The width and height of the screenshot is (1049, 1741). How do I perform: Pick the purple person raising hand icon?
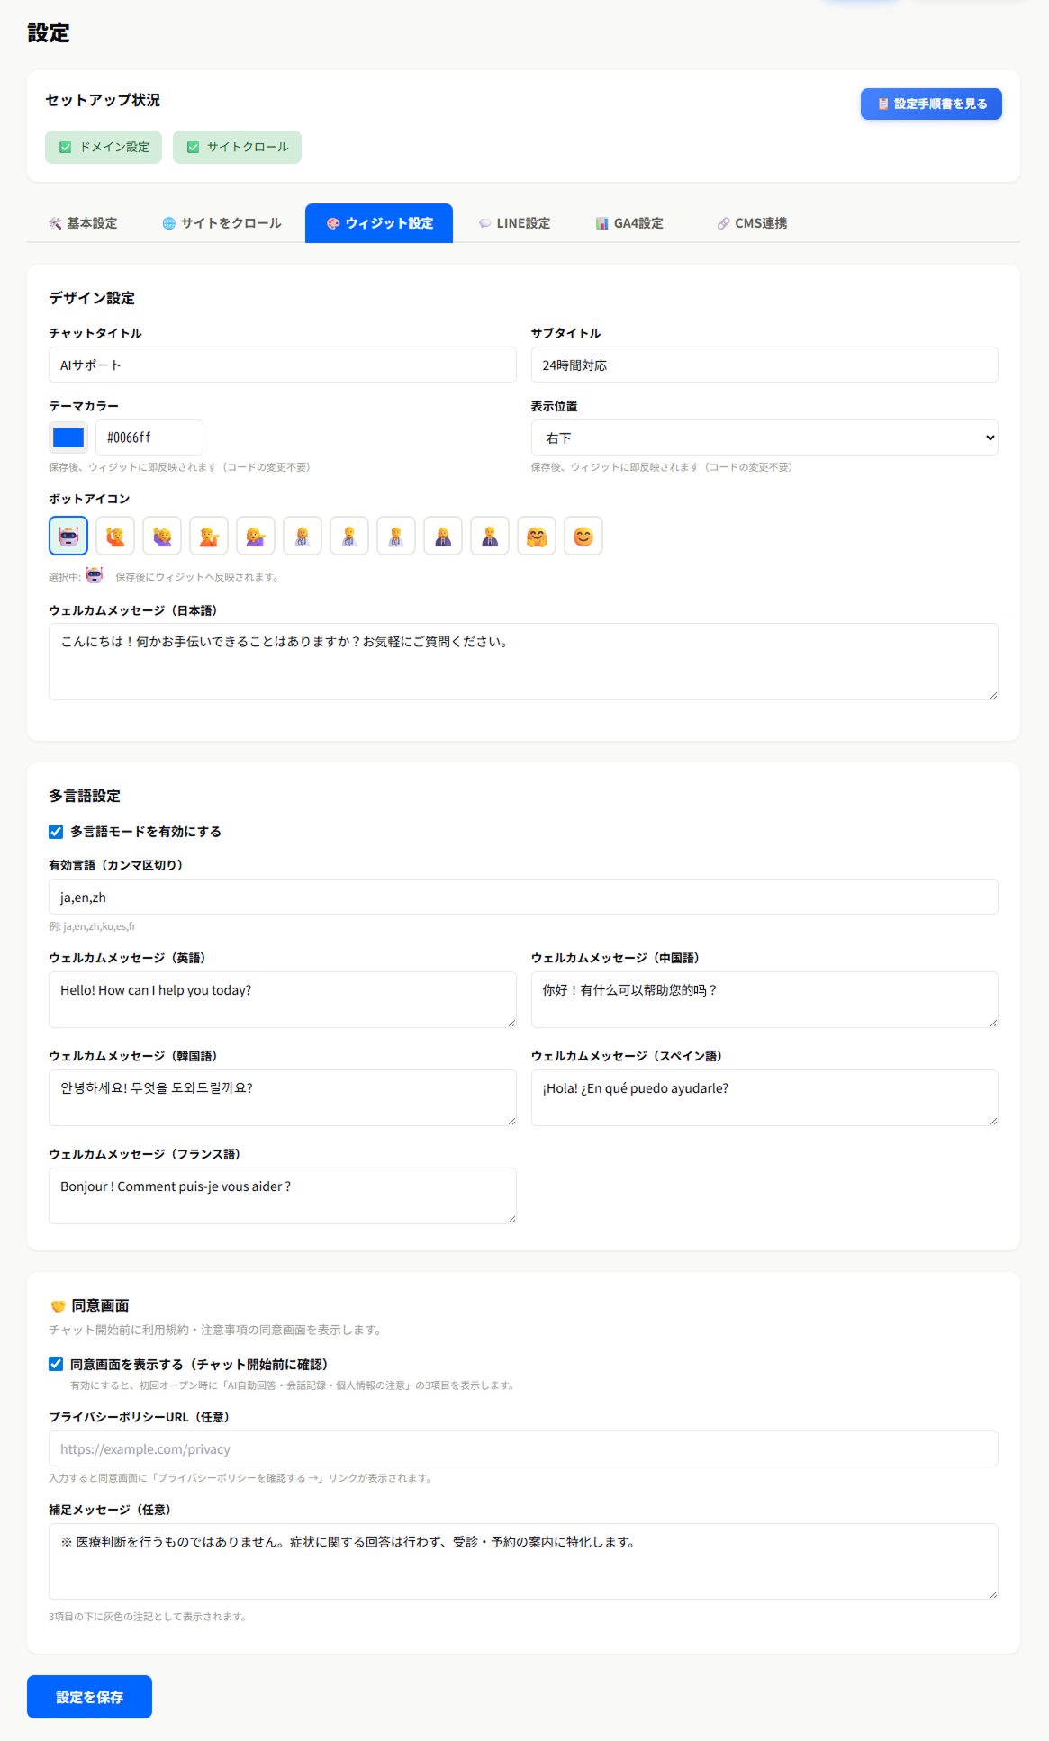[x=162, y=537]
